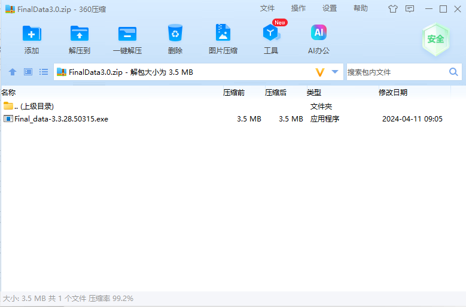Launch the AI办公 (AI Office) icon
This screenshot has width=466, height=307.
319,32
